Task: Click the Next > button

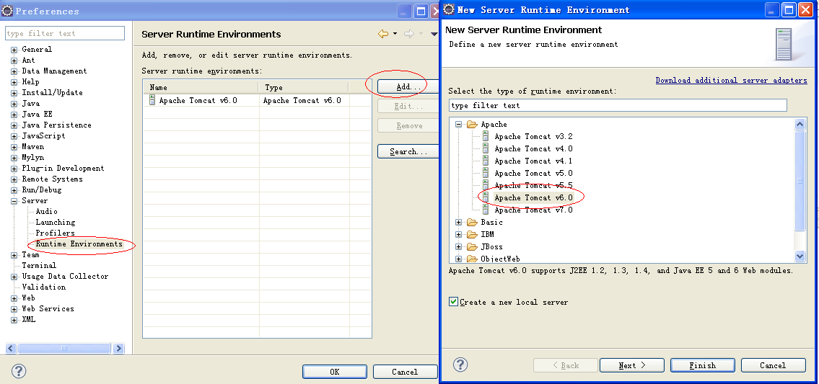Action: (x=632, y=365)
